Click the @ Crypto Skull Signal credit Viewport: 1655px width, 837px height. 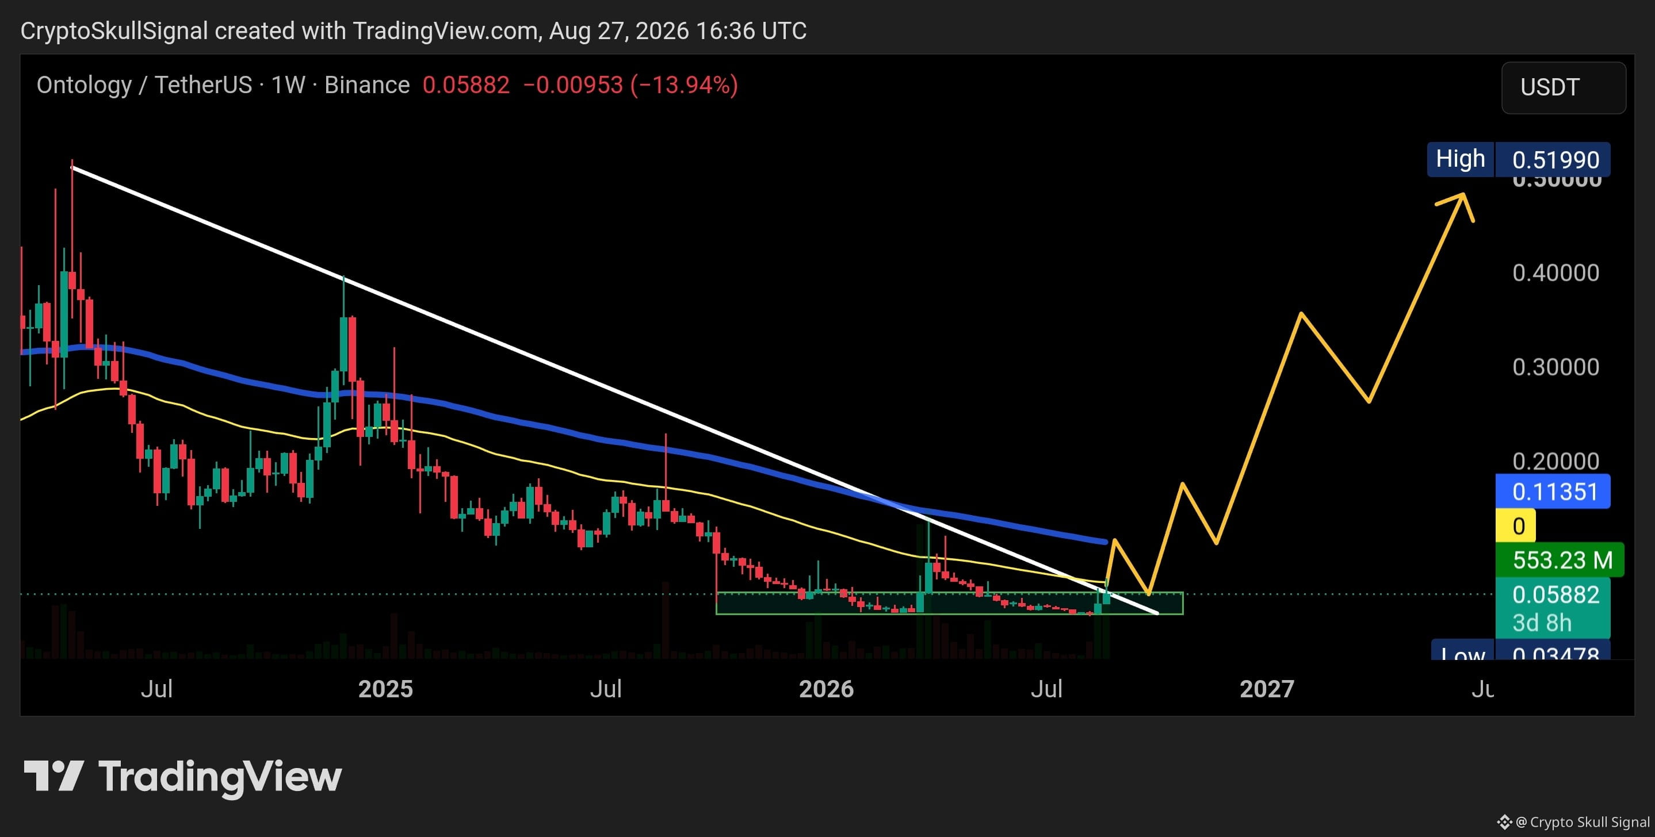[x=1573, y=822]
